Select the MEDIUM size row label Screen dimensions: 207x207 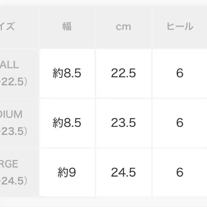tap(11, 114)
